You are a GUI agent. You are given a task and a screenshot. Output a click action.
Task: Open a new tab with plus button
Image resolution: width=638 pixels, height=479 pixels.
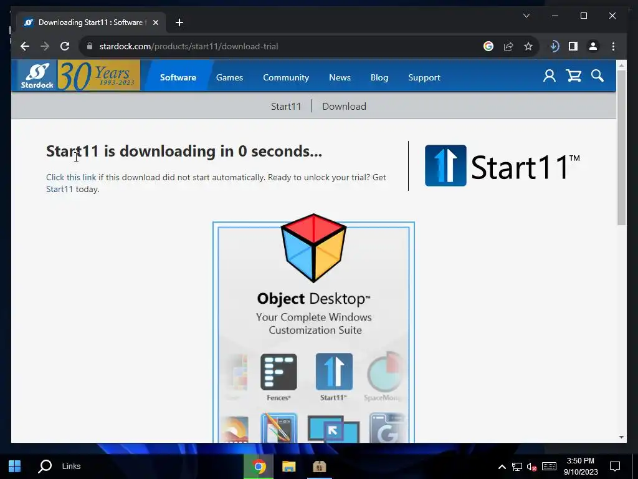[x=179, y=22]
